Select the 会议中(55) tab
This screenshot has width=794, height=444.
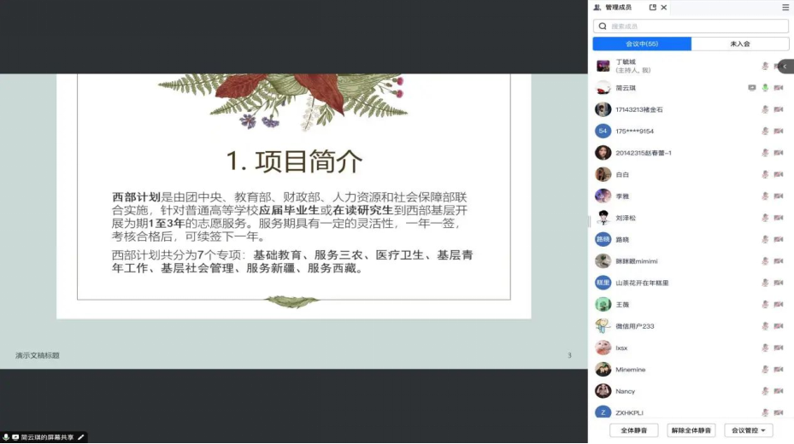click(x=642, y=44)
